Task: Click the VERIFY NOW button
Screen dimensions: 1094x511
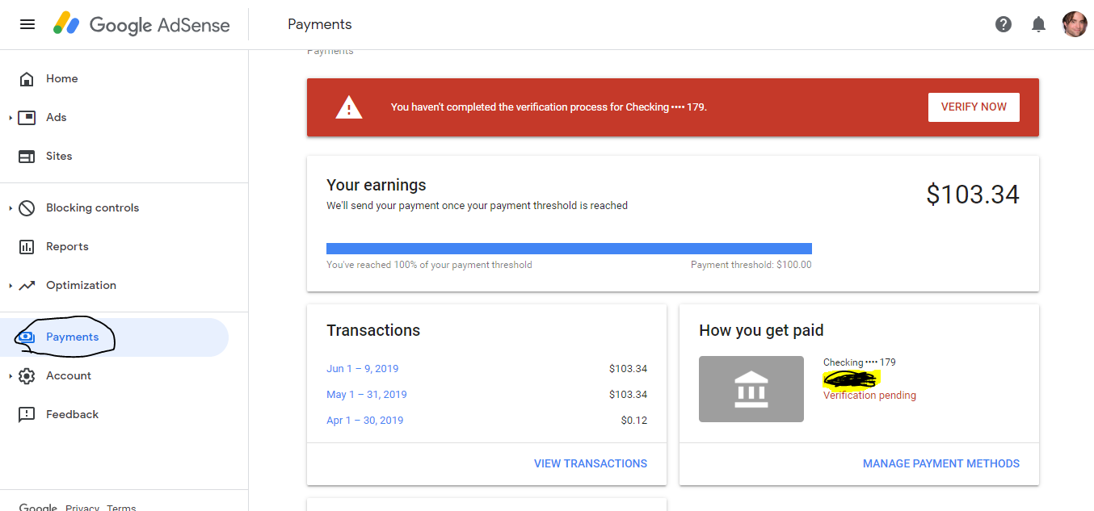Action: (x=974, y=107)
